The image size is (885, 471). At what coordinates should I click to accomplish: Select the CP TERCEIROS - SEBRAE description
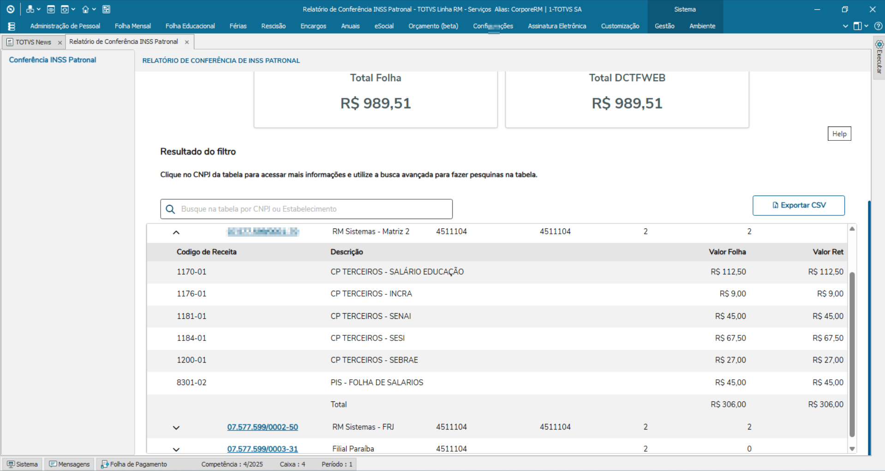point(374,360)
